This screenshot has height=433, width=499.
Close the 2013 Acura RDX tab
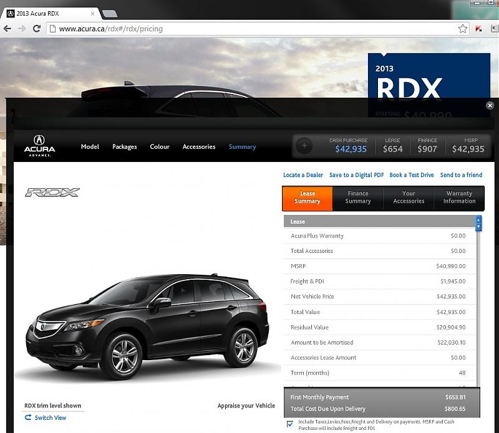click(92, 14)
